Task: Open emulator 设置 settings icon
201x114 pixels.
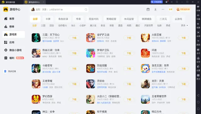Action: pos(198,67)
